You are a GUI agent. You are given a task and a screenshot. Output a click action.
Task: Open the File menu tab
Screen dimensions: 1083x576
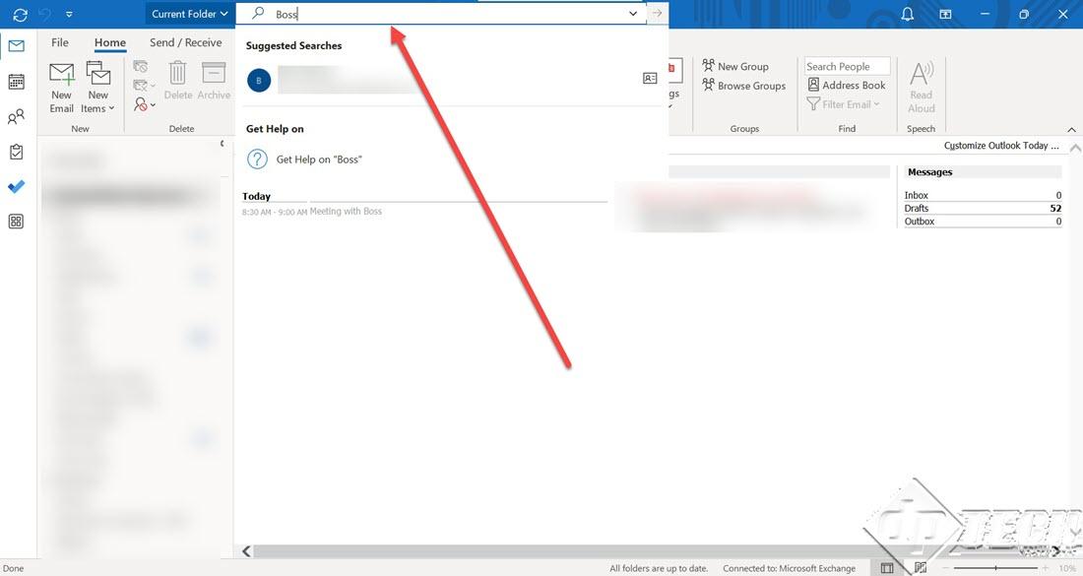click(x=60, y=42)
